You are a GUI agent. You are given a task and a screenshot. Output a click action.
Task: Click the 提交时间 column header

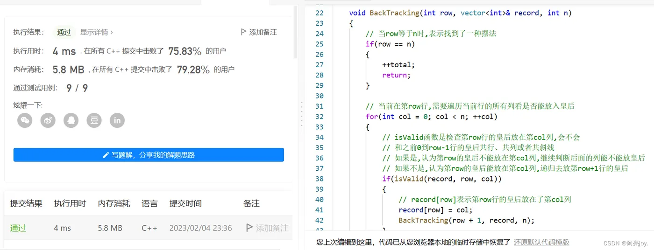pos(185,203)
